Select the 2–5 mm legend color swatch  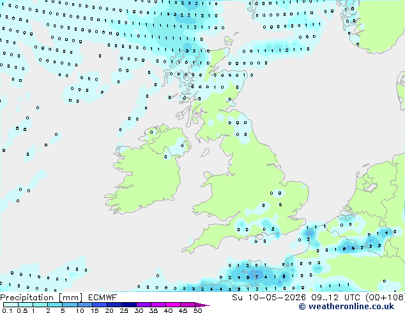pos(55,305)
